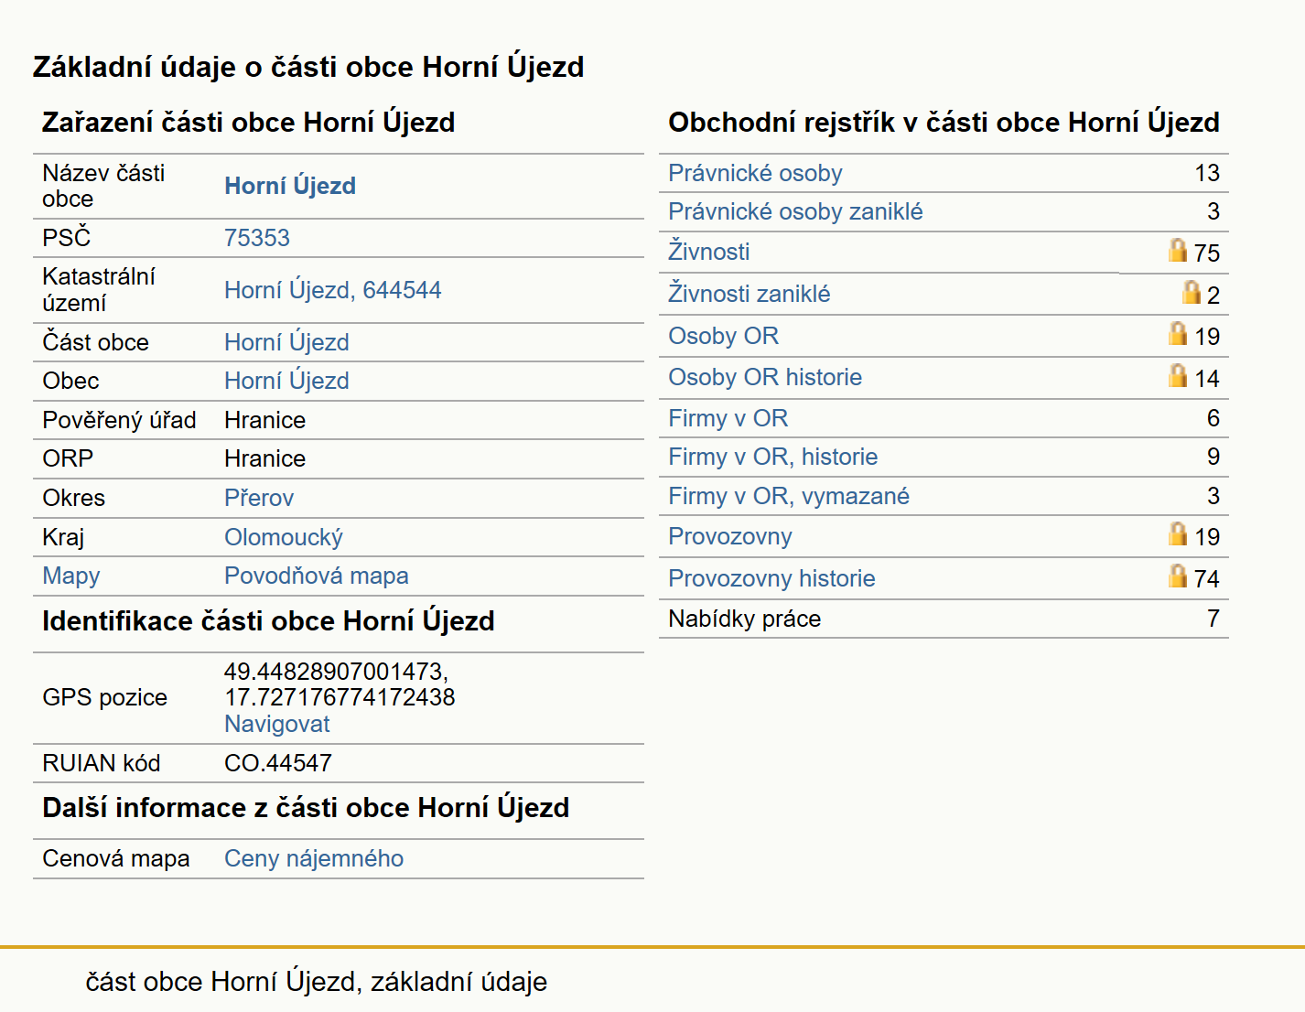
Task: Open the Povodňová mapa link
Action: (317, 576)
